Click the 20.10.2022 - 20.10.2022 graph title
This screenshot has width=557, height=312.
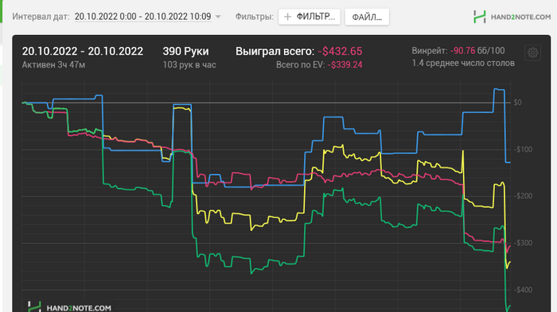click(83, 51)
